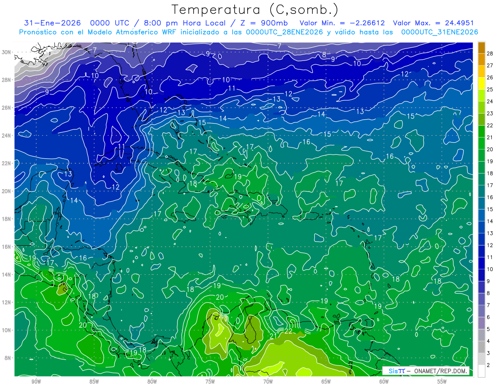Click the 24N latitude axis label

[x=7, y=136]
